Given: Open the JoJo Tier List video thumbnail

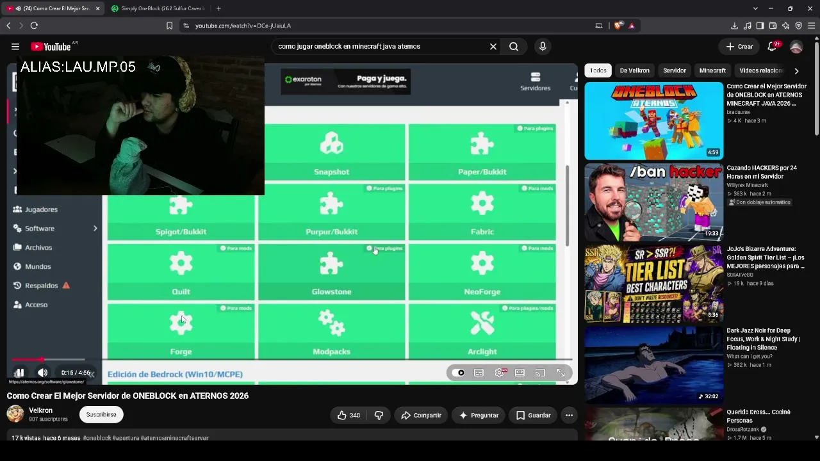Looking at the screenshot, I should 653,283.
